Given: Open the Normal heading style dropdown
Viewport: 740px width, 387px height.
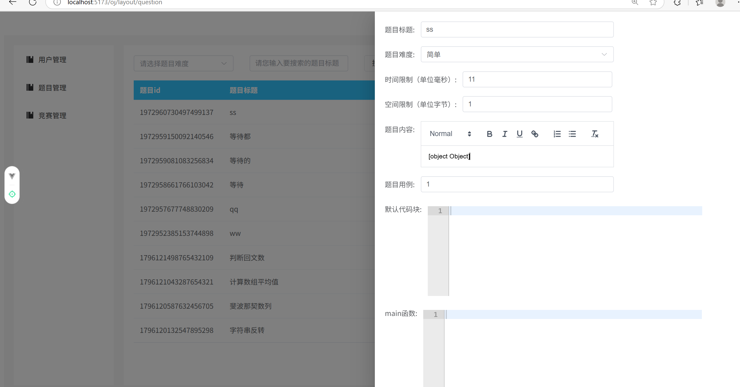Looking at the screenshot, I should [x=450, y=134].
